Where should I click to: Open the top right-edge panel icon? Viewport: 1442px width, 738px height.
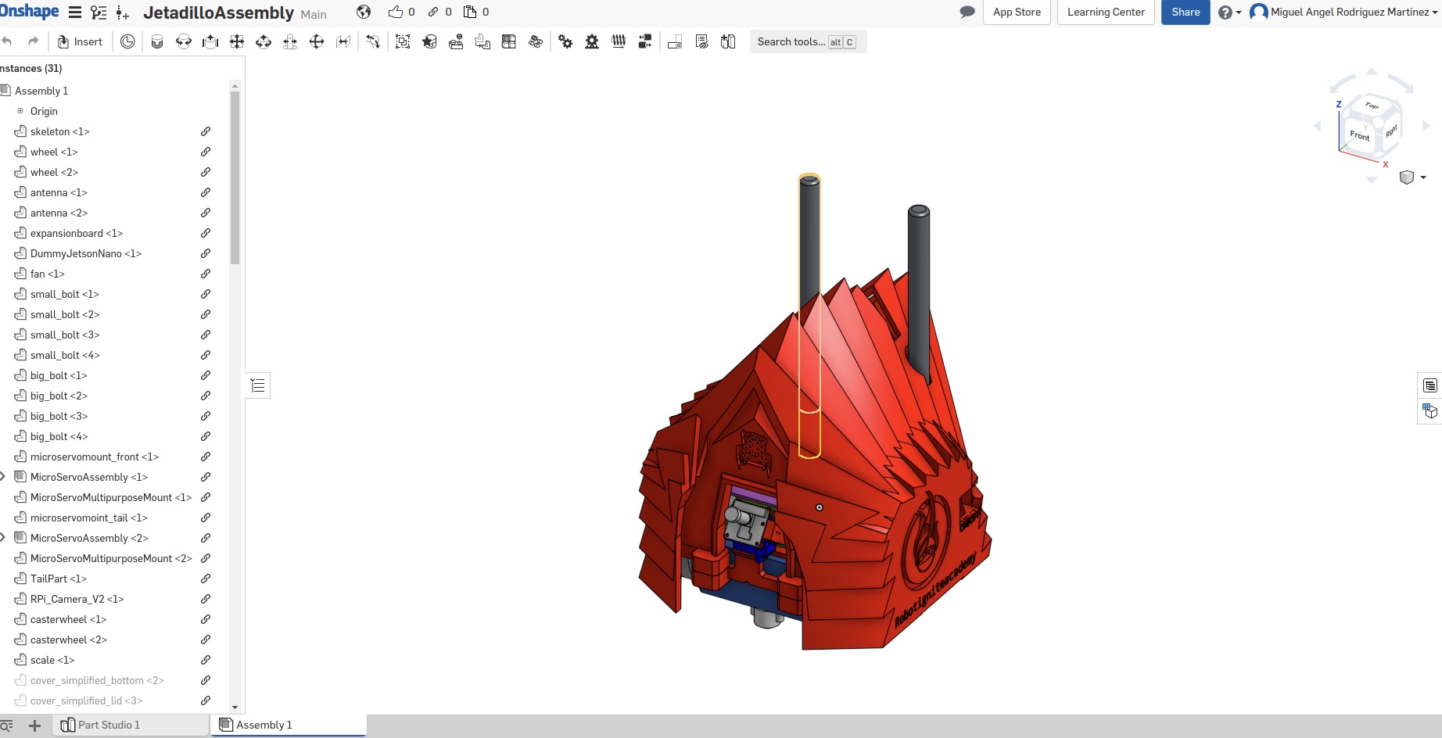pos(1430,385)
